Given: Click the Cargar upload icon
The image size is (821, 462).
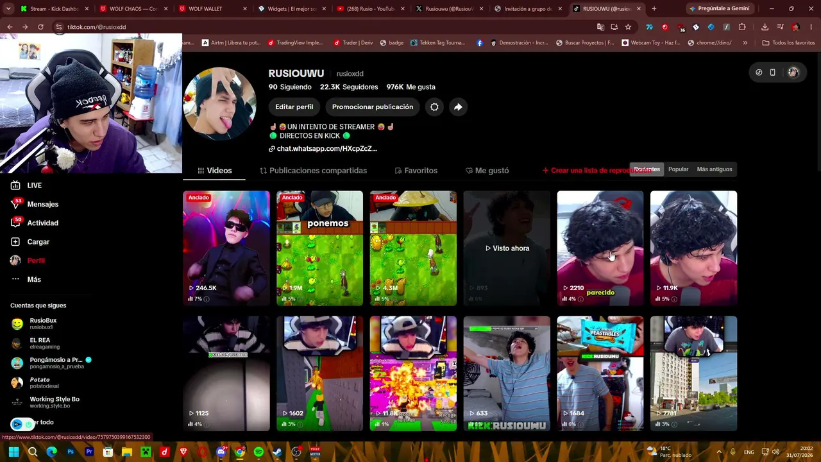Looking at the screenshot, I should (x=15, y=242).
